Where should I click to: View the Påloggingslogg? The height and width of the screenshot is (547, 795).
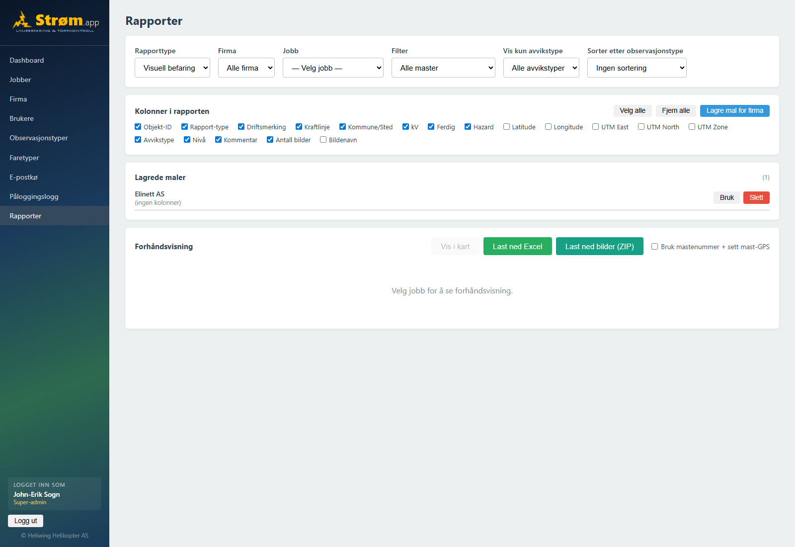tap(55, 196)
